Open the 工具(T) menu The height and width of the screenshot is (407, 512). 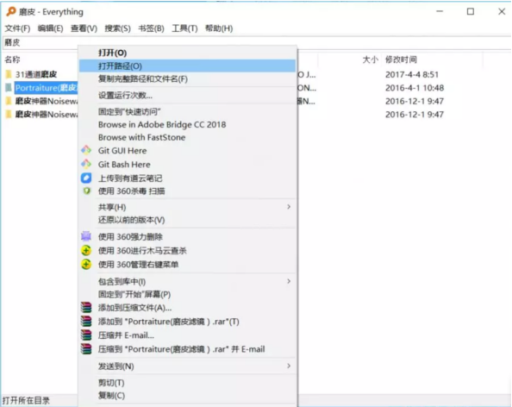click(x=184, y=28)
